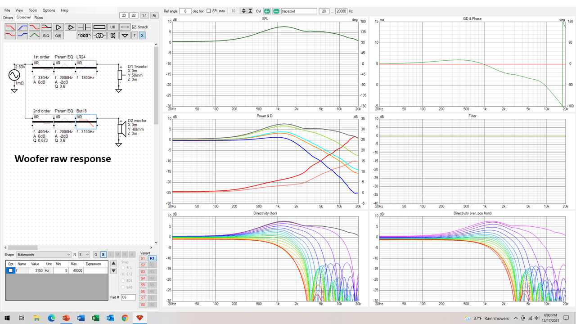Open the File menu
Image resolution: width=576 pixels, height=324 pixels.
tap(7, 10)
